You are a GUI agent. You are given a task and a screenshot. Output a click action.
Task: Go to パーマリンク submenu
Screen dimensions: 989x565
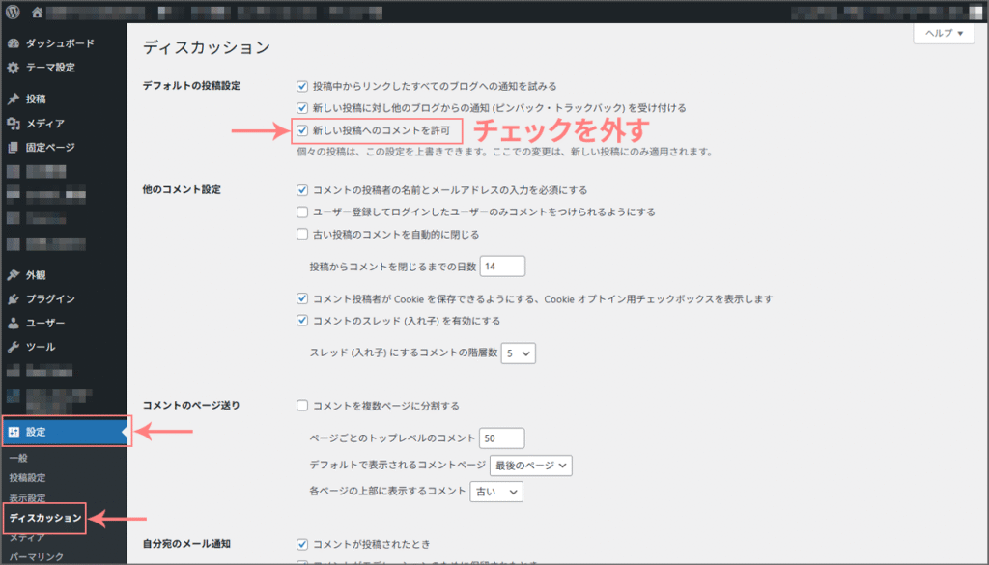[37, 557]
